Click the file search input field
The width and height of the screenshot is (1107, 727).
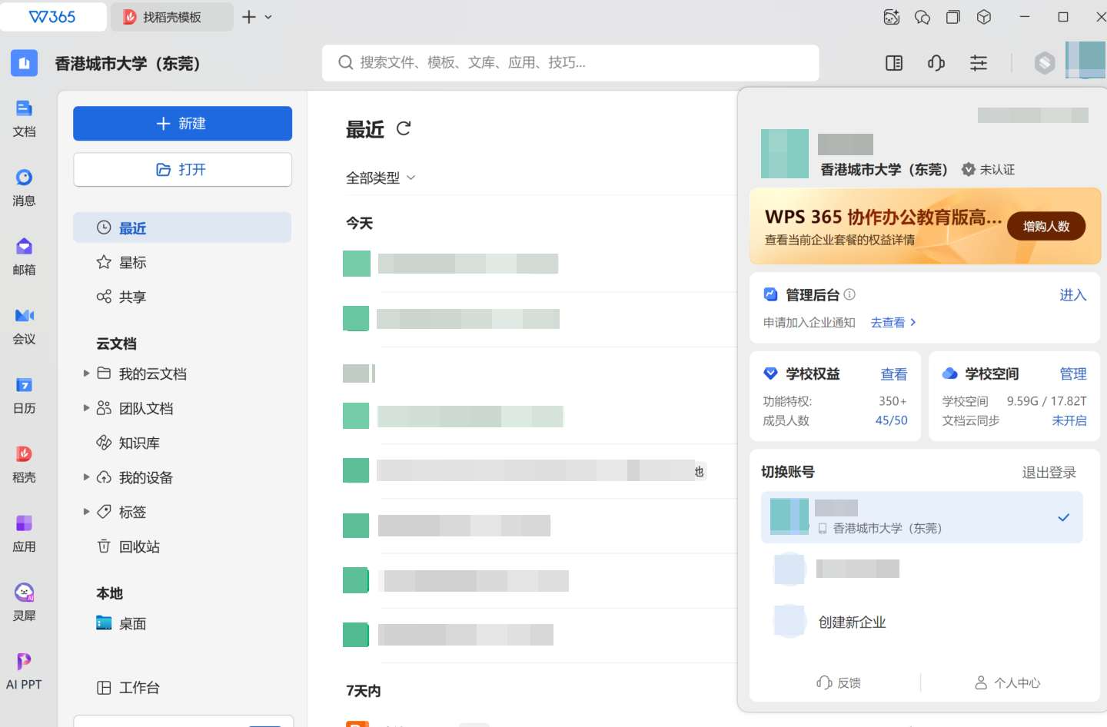coord(569,63)
